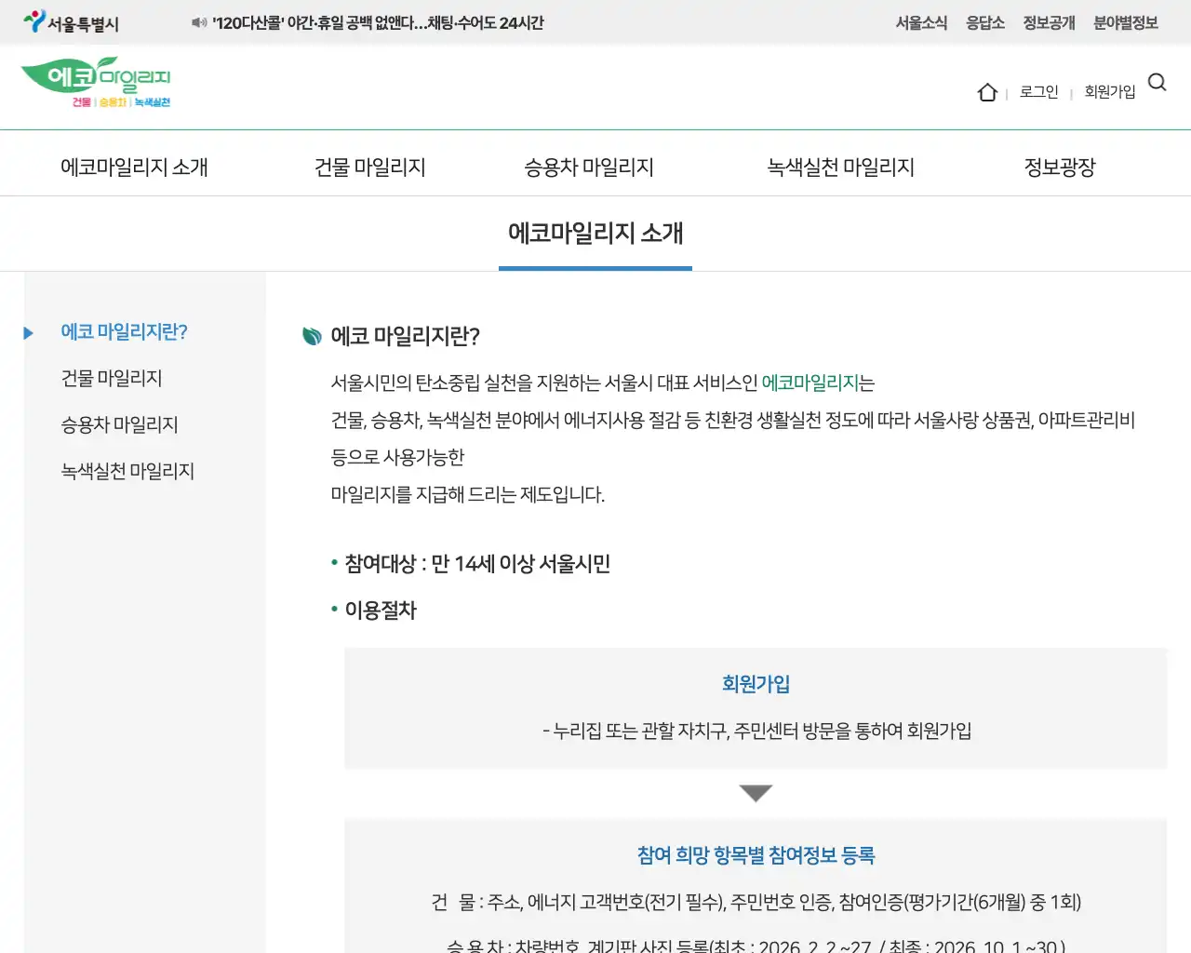Click the speaker announcement icon
1191x953 pixels.
199,22
